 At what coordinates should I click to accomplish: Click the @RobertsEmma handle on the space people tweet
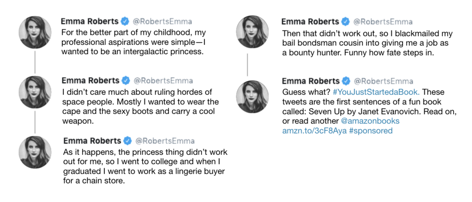tap(163, 81)
